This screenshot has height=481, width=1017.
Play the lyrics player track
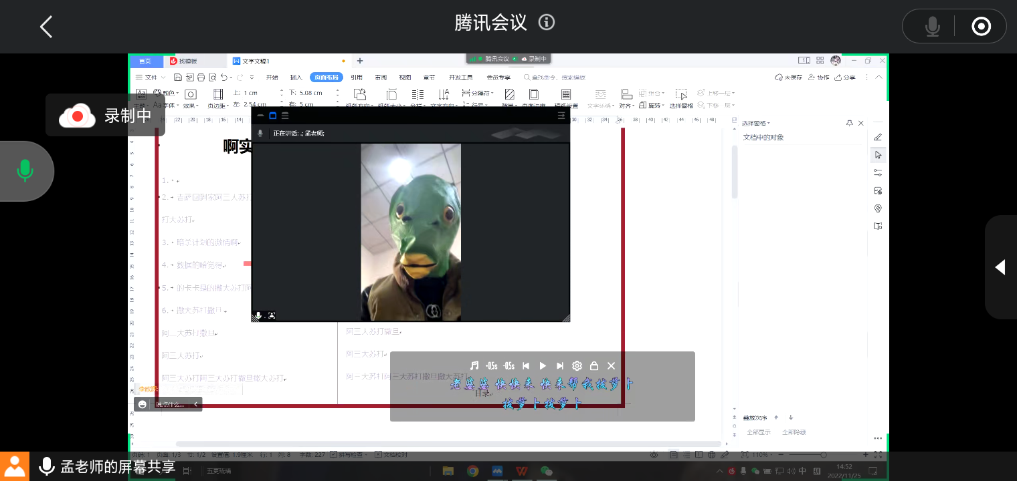click(543, 366)
